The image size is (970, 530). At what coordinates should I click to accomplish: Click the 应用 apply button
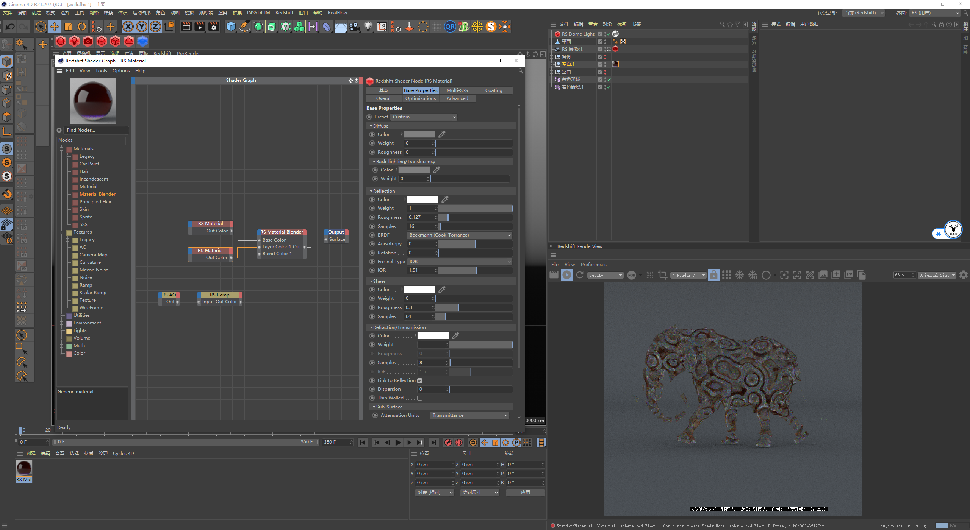(525, 493)
